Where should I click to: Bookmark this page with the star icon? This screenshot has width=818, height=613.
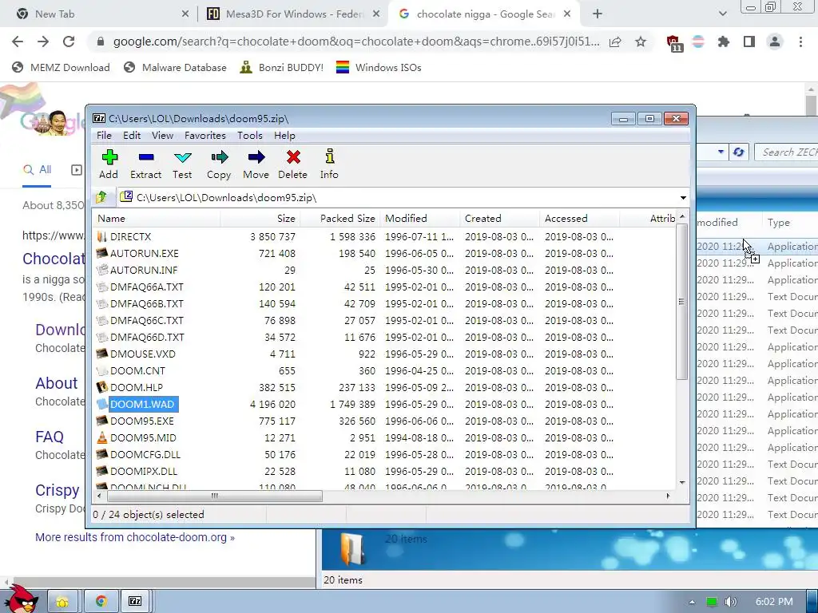(641, 42)
